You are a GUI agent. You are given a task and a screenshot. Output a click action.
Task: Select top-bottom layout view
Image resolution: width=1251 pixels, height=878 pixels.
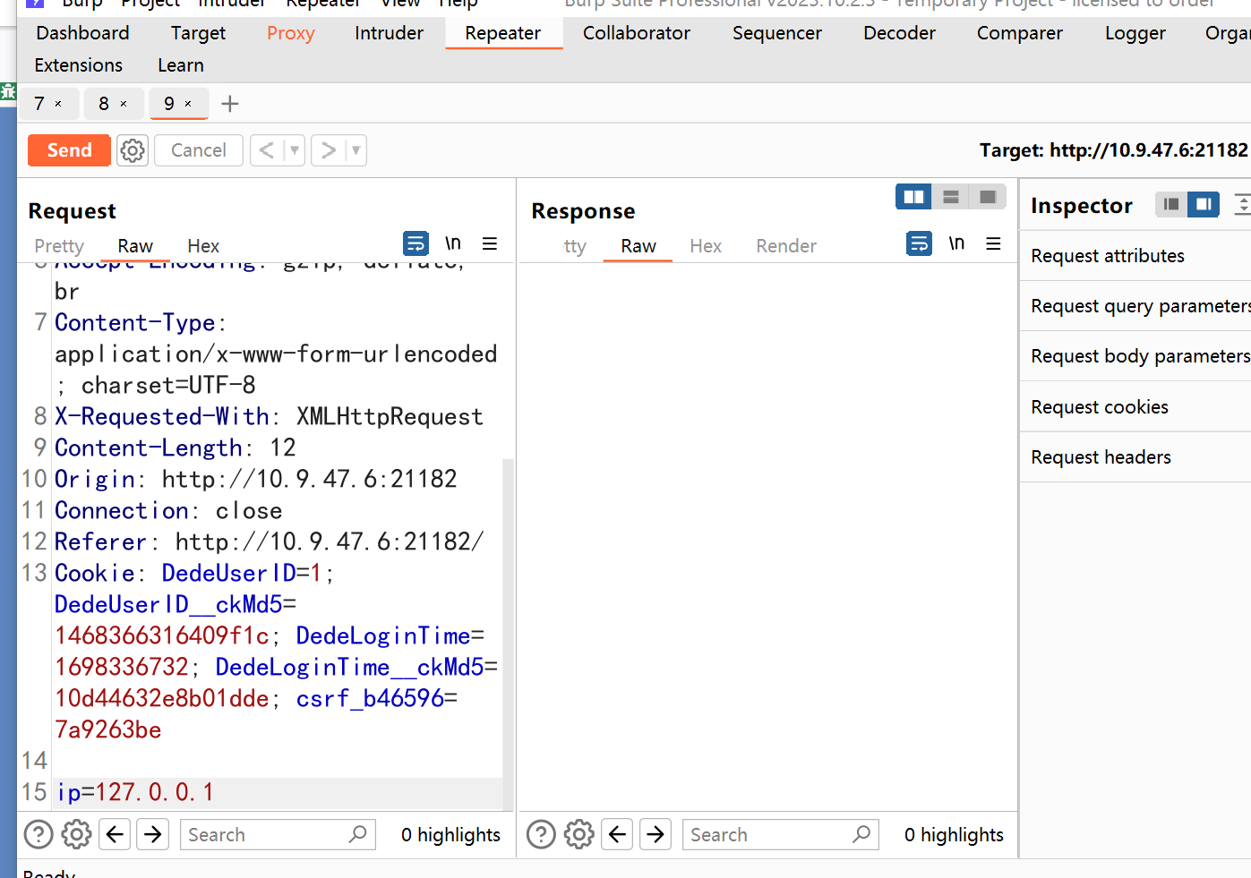pos(951,197)
